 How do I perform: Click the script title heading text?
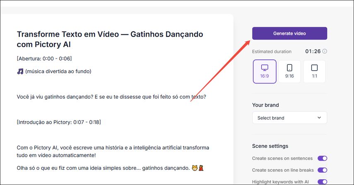pyautogui.click(x=110, y=39)
